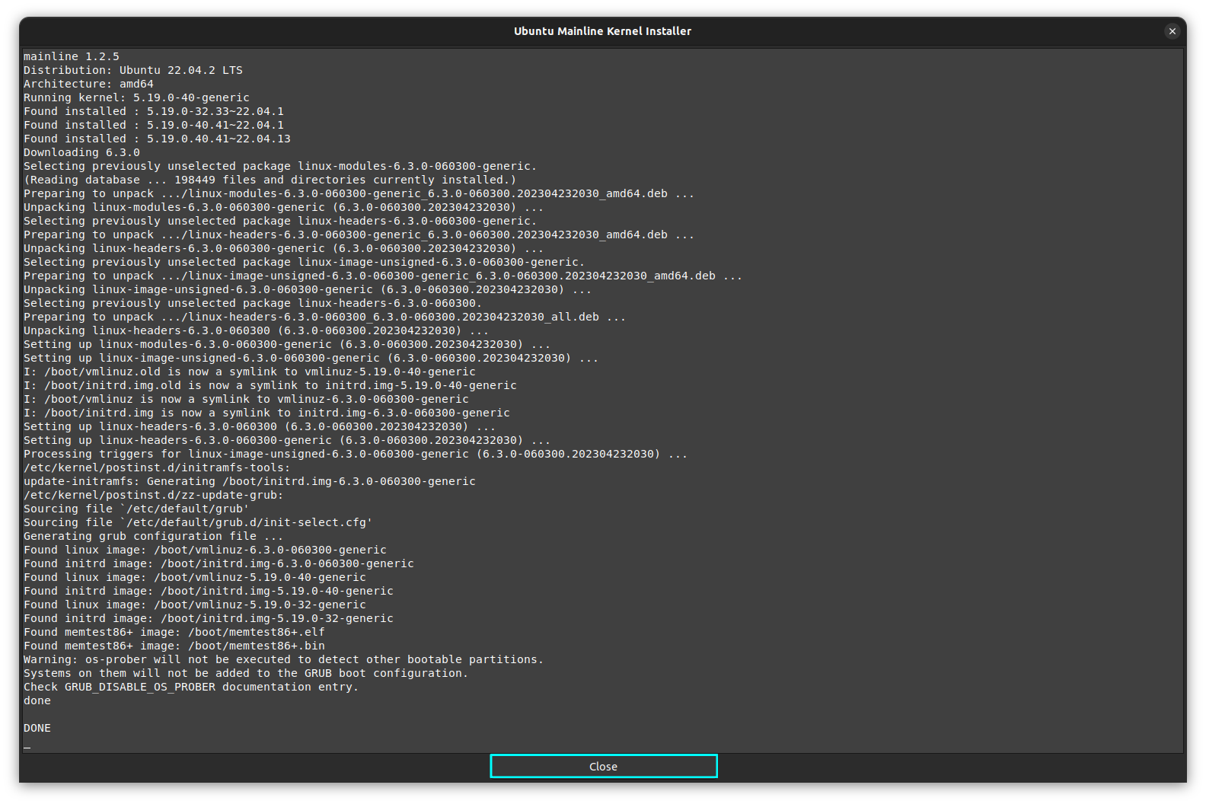
Task: Click 'Found memtest86+ image: /boot/memtest86+.bin'
Action: coord(174,646)
